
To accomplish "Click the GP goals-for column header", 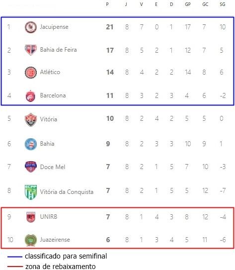I will (x=188, y=4).
